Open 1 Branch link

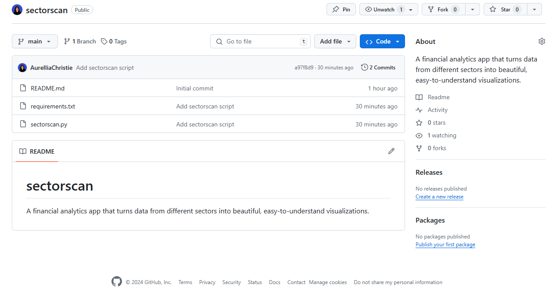tap(80, 41)
